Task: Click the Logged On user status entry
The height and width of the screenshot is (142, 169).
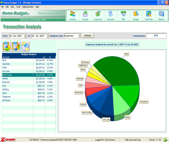Action: pyautogui.click(x=105, y=140)
